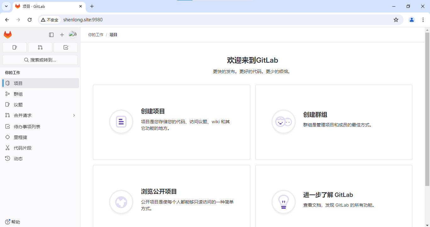
Task: Open the user avatar menu
Action: (x=73, y=34)
